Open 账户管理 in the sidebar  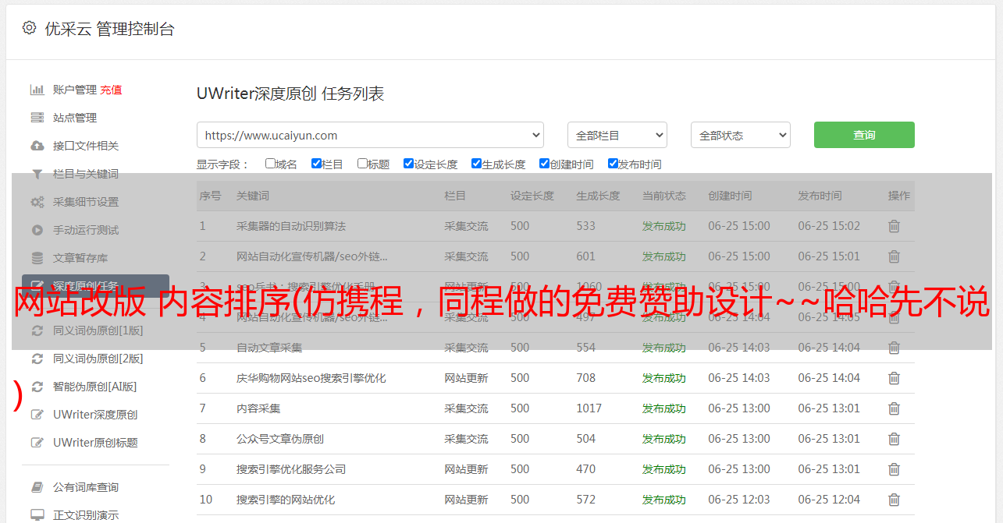[x=75, y=90]
